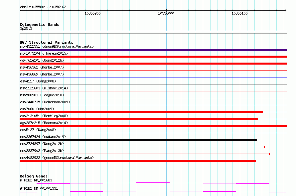The height and width of the screenshot is (196, 296).
Task: Open nsv1121603 (Alsmadi2014) variant
Action: point(44,88)
